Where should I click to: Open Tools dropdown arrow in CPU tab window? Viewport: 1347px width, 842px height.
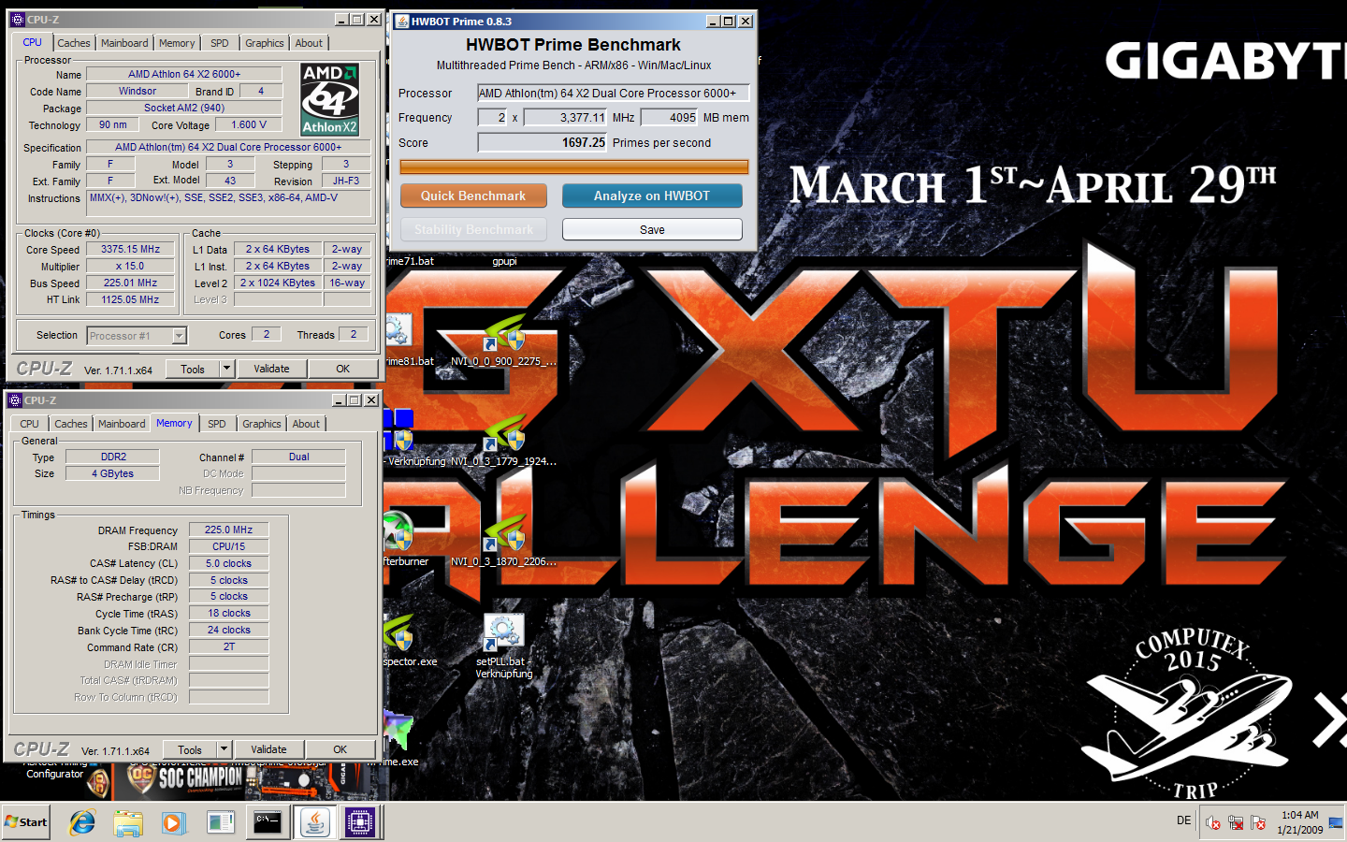point(226,369)
